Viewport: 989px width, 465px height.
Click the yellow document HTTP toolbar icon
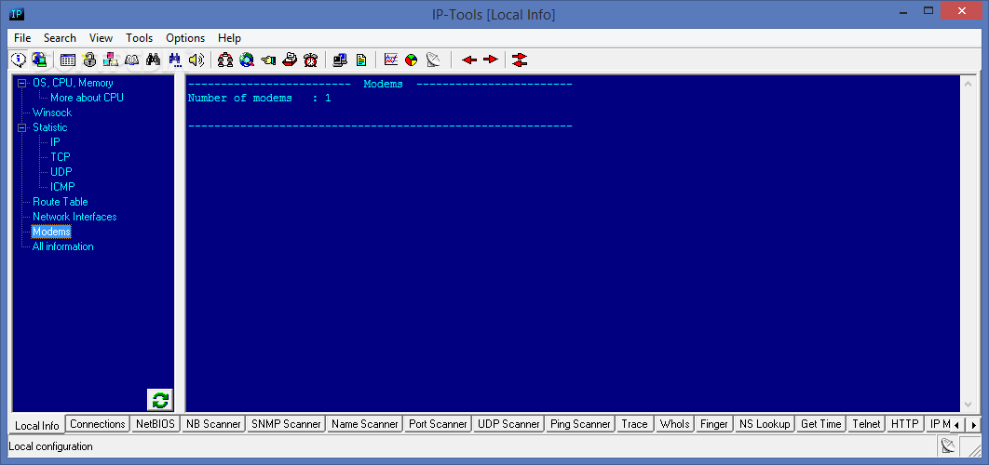361,60
